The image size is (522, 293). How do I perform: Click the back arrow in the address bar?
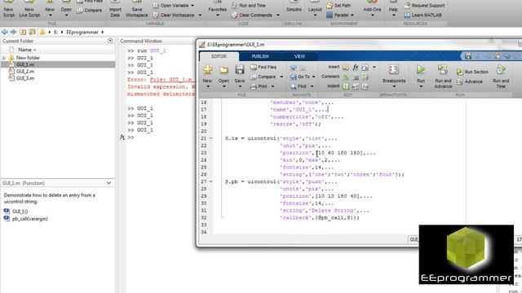[5, 32]
